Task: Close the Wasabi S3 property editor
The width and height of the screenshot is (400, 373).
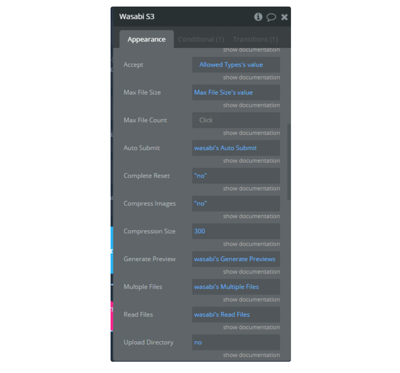Action: pyautogui.click(x=284, y=17)
